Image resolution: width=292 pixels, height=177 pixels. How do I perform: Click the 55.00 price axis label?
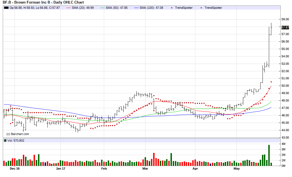(x=285, y=49)
